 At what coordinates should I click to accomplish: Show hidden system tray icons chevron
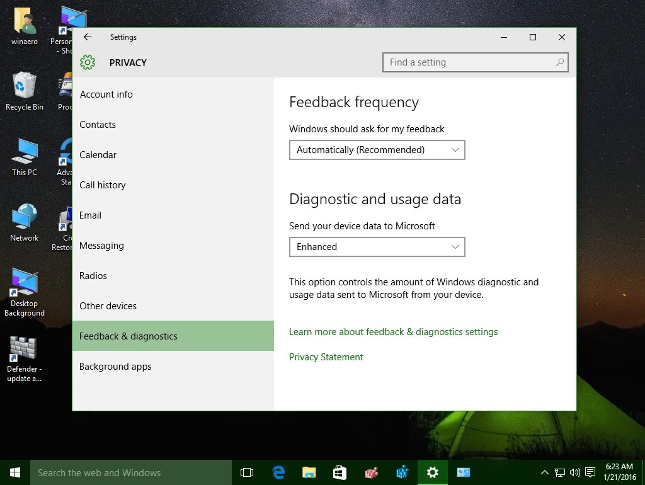(545, 472)
